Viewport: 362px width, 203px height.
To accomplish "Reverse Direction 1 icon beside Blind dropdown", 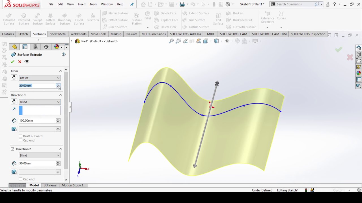I will point(14,102).
